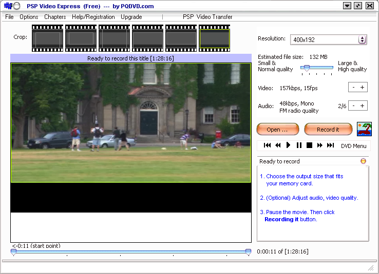Decrease video bitrate with minus button
Image resolution: width=379 pixels, height=274 pixels.
pyautogui.click(x=353, y=87)
